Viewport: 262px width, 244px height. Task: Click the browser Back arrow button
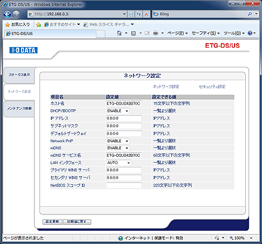(x=7, y=14)
